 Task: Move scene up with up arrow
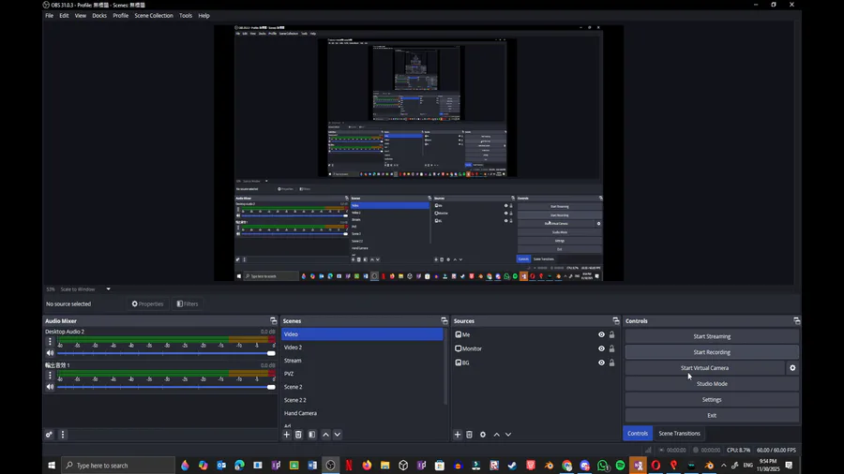pyautogui.click(x=325, y=435)
